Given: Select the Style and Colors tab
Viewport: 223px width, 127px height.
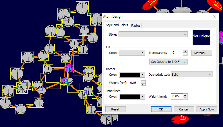Looking at the screenshot, I should pos(117,25).
